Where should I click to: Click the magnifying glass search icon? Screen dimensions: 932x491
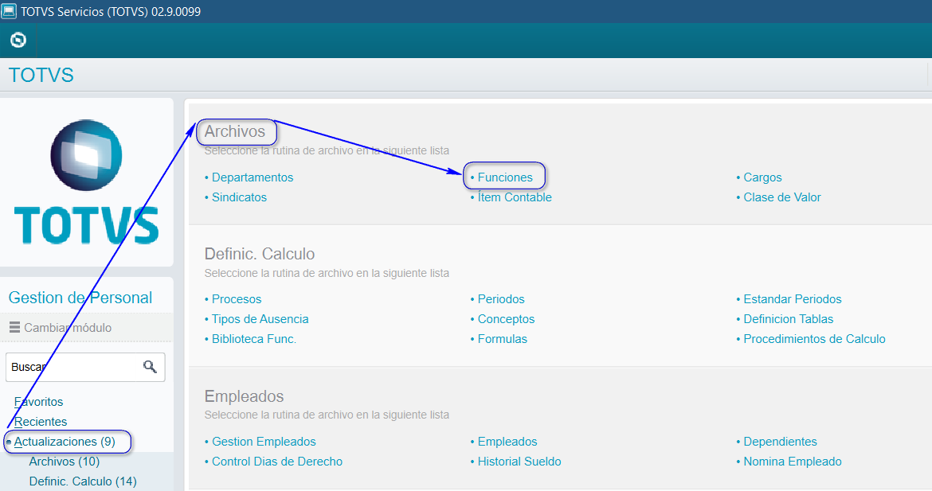click(x=150, y=367)
